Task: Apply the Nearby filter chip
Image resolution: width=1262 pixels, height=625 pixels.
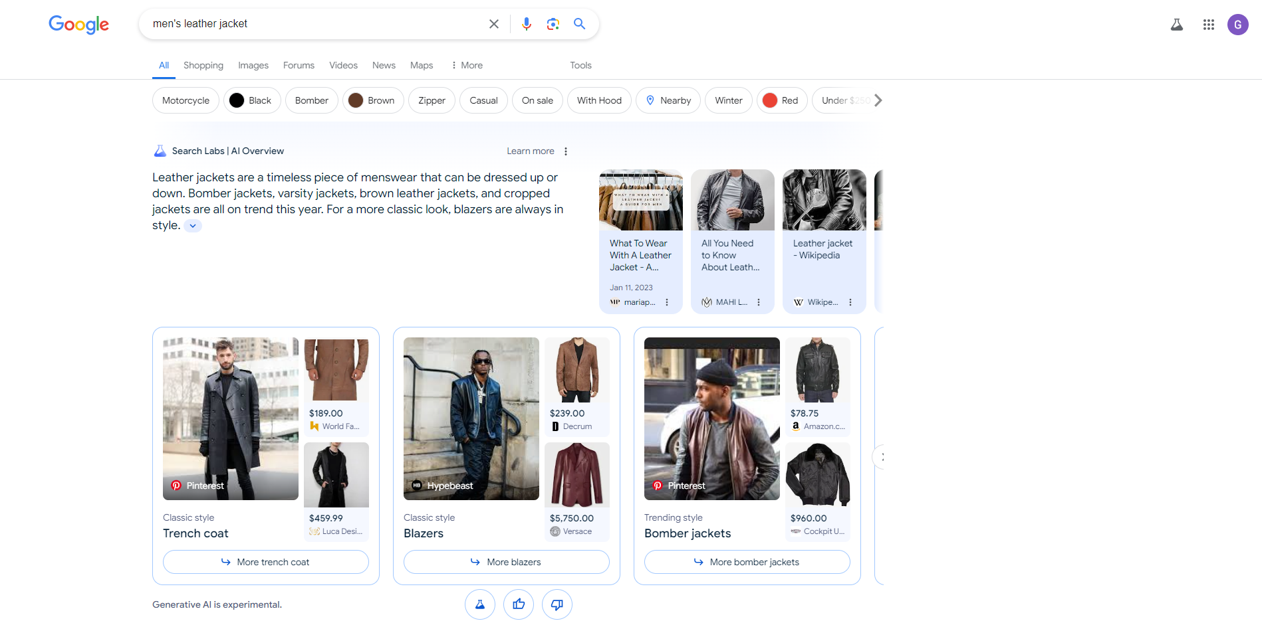Action: tap(668, 100)
